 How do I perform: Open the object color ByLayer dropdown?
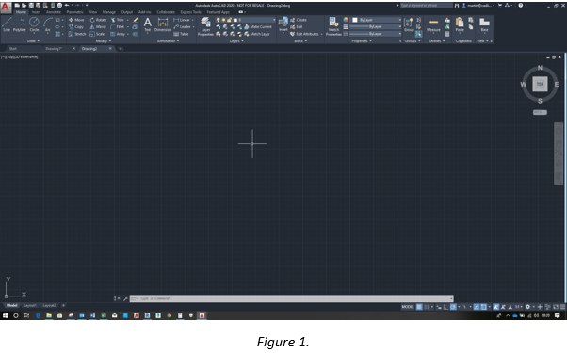pyautogui.click(x=377, y=20)
